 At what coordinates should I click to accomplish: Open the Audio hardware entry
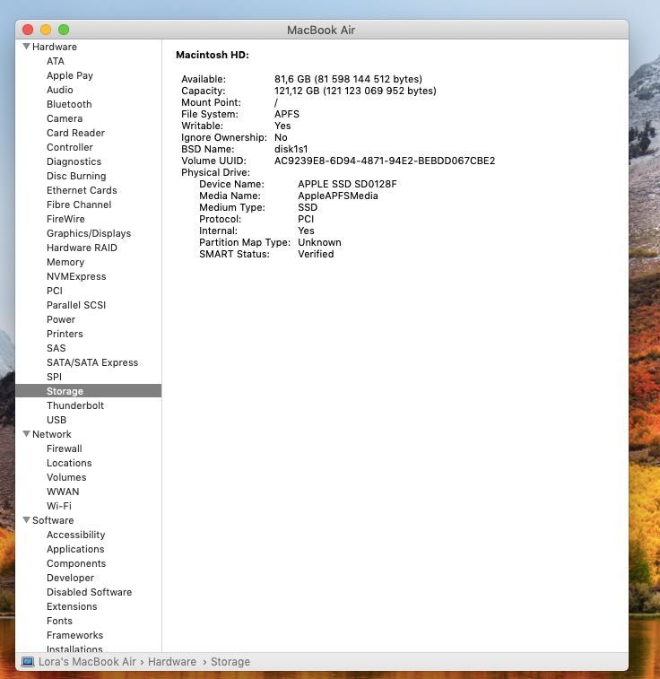pos(60,90)
